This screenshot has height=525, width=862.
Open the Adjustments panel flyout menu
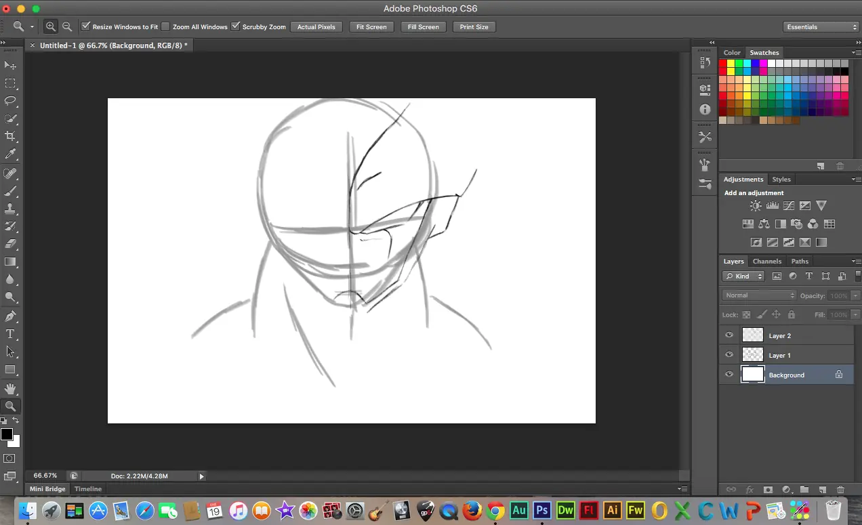[856, 180]
